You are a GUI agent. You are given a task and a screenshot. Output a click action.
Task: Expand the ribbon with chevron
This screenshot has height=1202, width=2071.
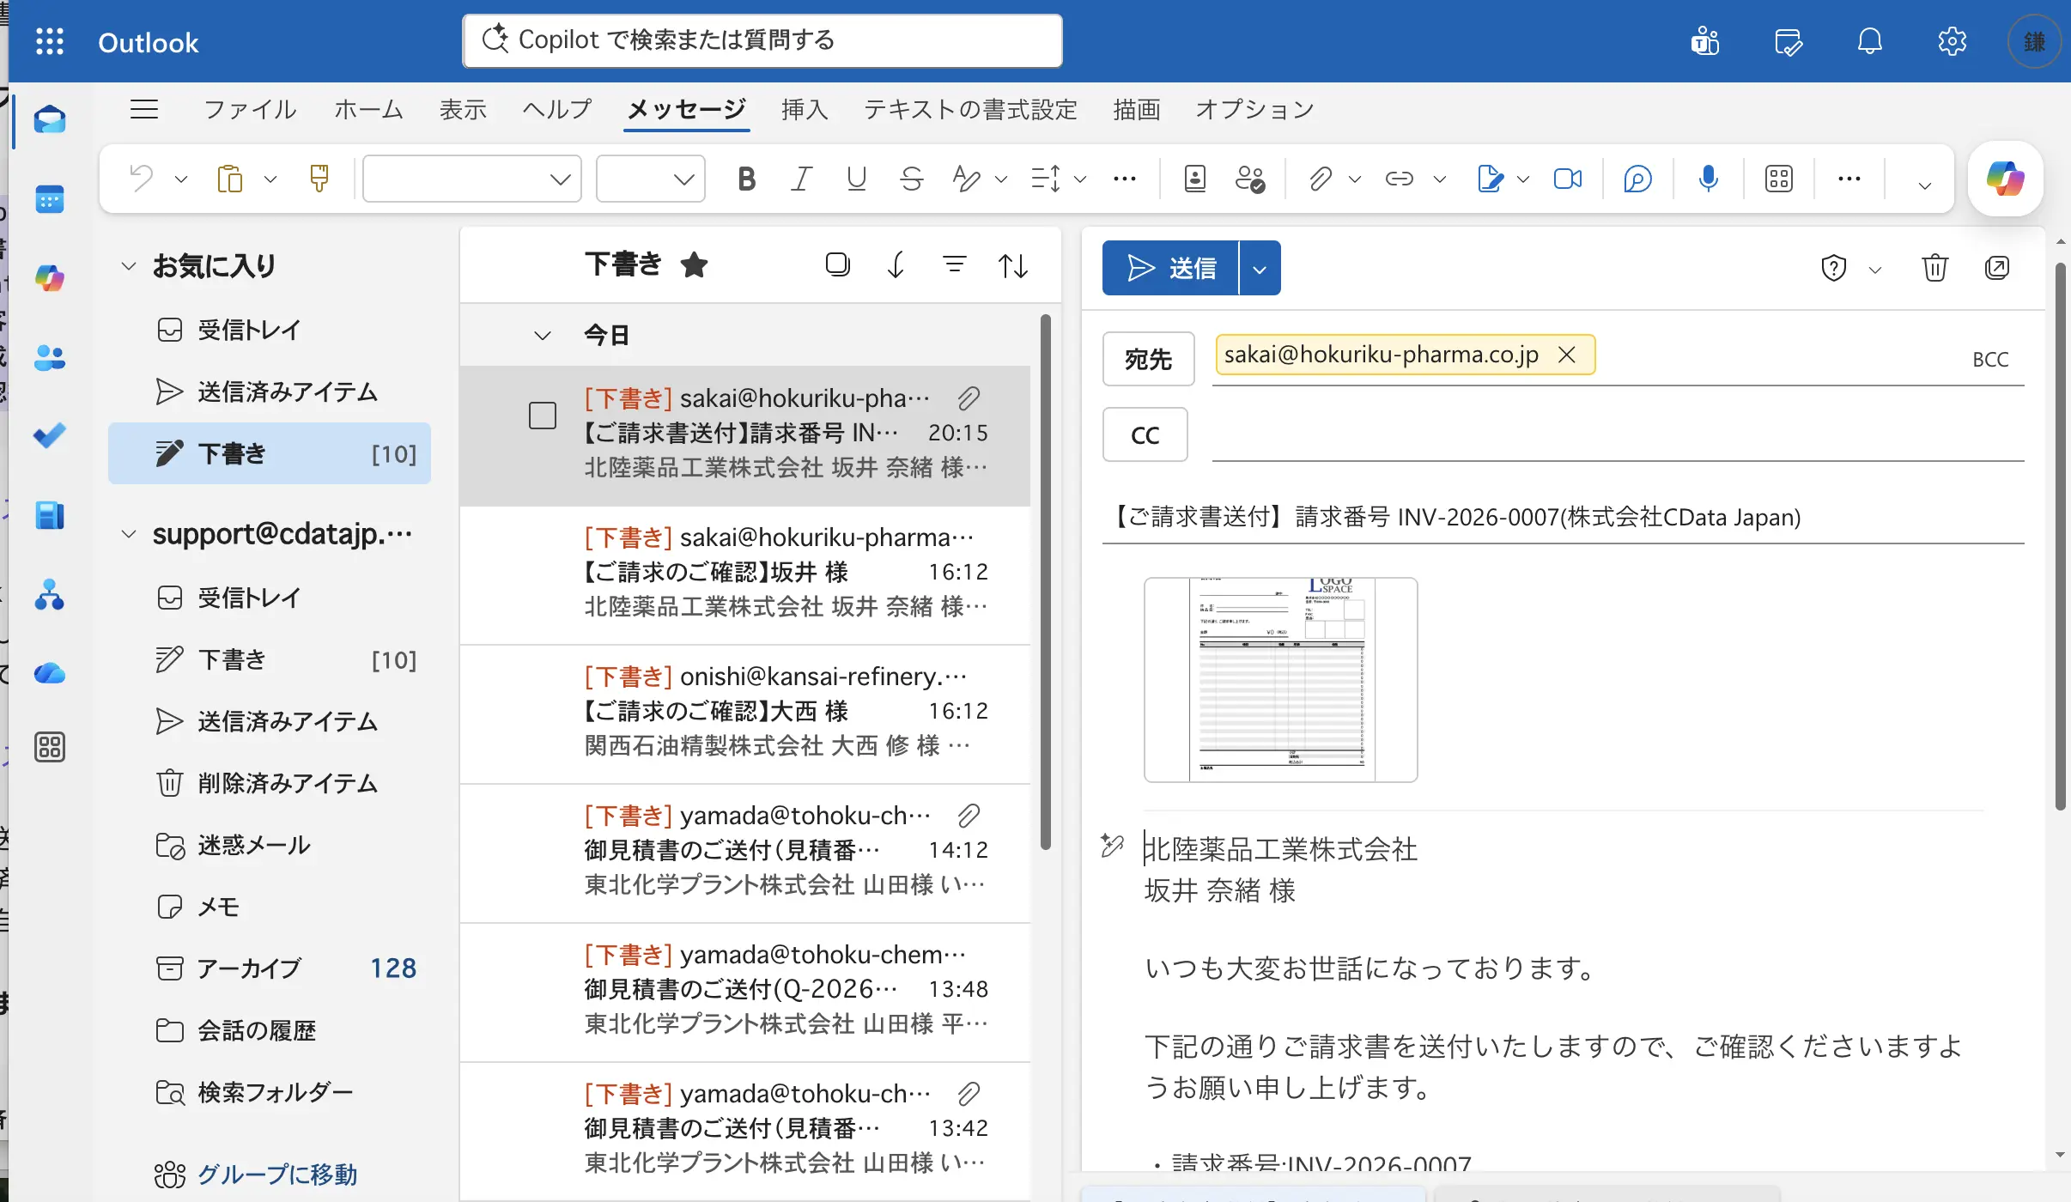click(x=1925, y=185)
